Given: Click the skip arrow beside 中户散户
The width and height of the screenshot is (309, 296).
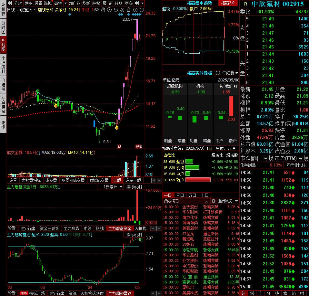Looking at the screenshot, I should point(235,86).
